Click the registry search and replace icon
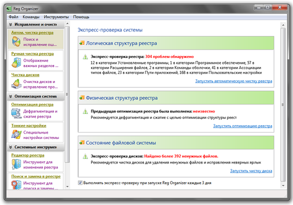 pos(17,185)
